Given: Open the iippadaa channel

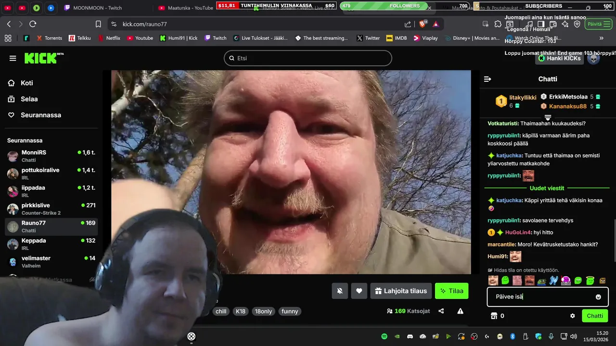Looking at the screenshot, I should [x=51, y=191].
